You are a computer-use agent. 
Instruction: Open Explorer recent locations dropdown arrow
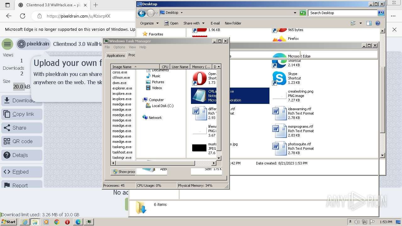tap(156, 13)
